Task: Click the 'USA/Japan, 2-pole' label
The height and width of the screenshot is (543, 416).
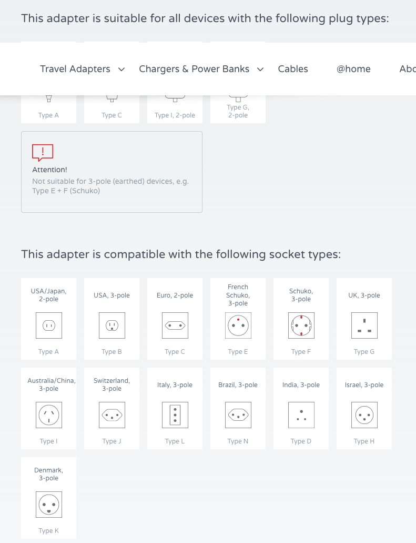Action: [x=49, y=295]
